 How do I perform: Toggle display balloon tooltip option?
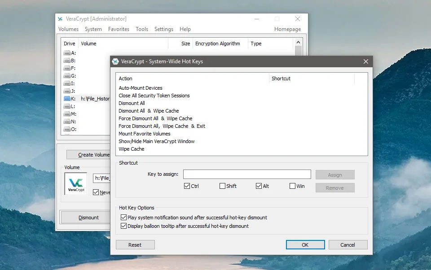point(124,226)
